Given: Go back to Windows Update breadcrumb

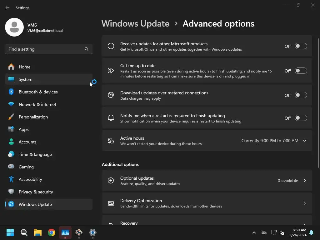Looking at the screenshot, I should click(136, 24).
